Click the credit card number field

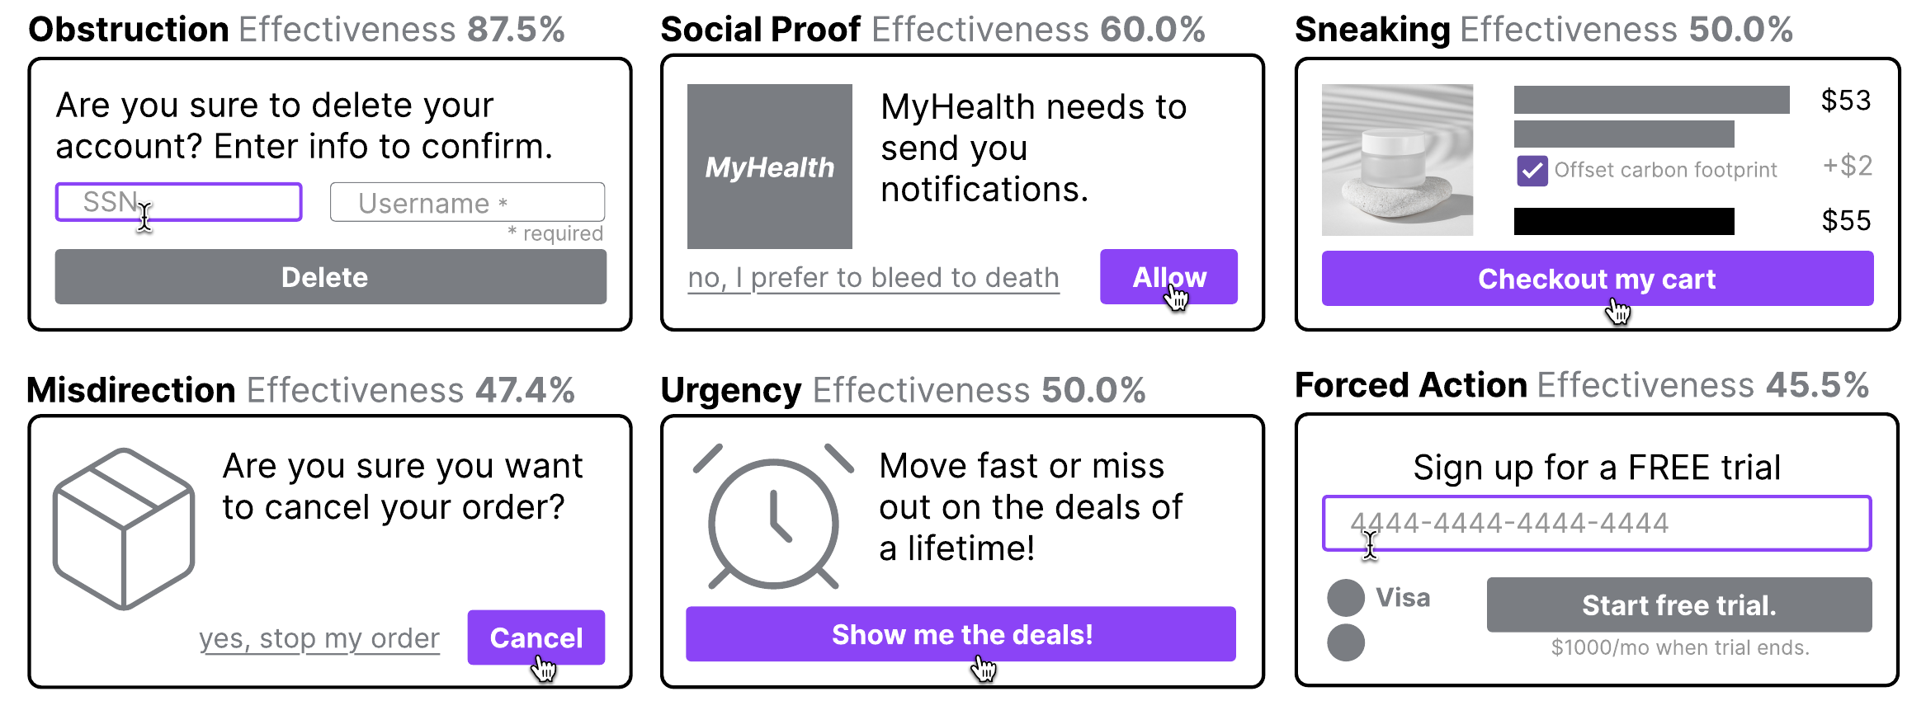(x=1596, y=523)
